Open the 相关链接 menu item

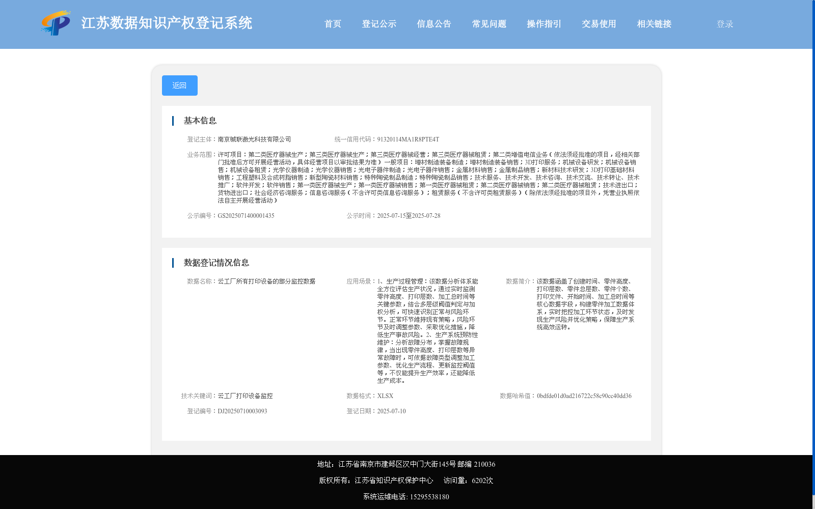coord(654,24)
